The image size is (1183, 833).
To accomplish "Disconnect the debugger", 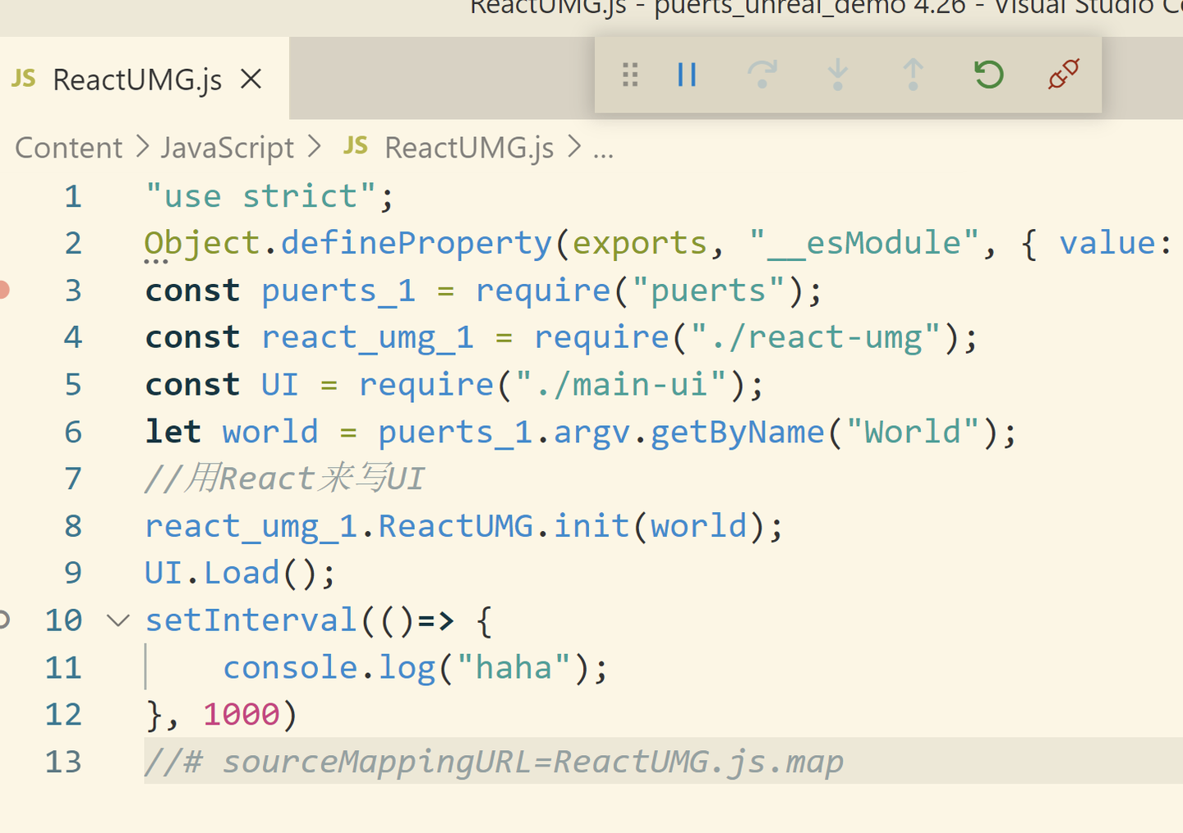I will point(1062,75).
